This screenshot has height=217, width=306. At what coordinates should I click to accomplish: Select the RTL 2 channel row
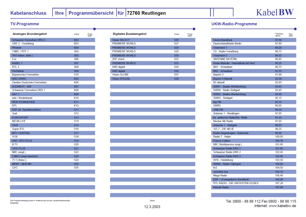point(52,67)
